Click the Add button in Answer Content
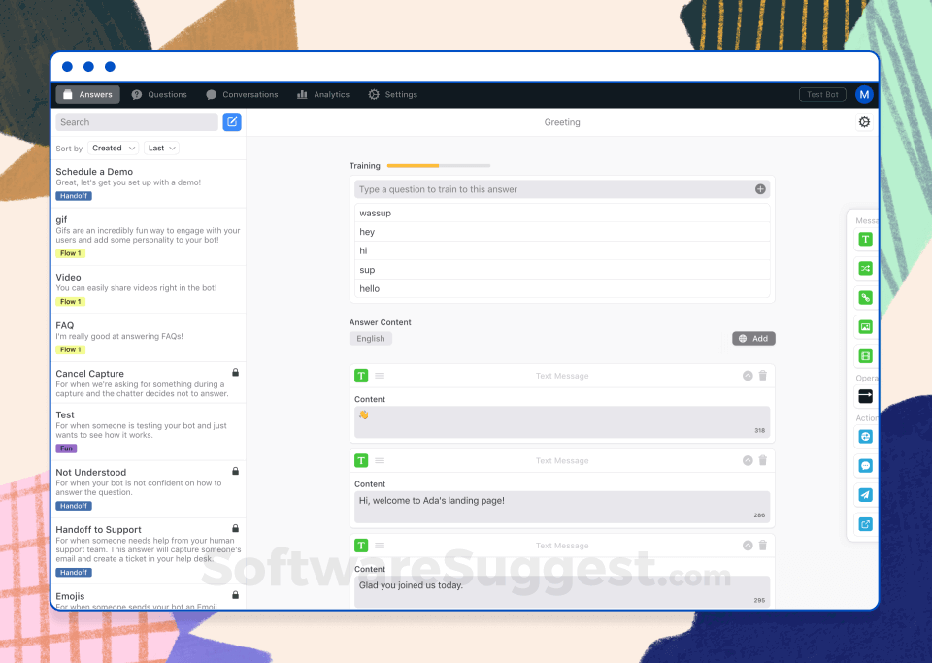The height and width of the screenshot is (663, 932). 753,338
